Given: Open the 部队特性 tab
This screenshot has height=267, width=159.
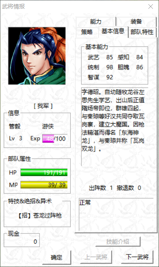Looking at the screenshot, I should (x=142, y=32).
